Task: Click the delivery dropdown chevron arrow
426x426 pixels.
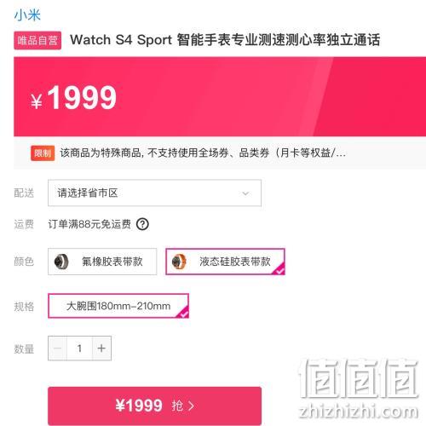Action: pos(245,193)
